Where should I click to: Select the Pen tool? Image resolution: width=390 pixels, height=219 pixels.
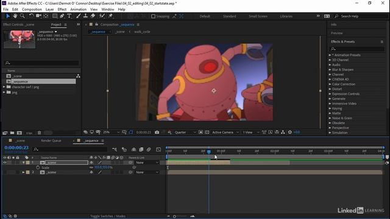62,16
